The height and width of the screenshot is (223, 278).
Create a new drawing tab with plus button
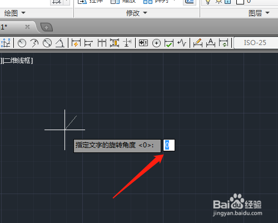pos(47,27)
